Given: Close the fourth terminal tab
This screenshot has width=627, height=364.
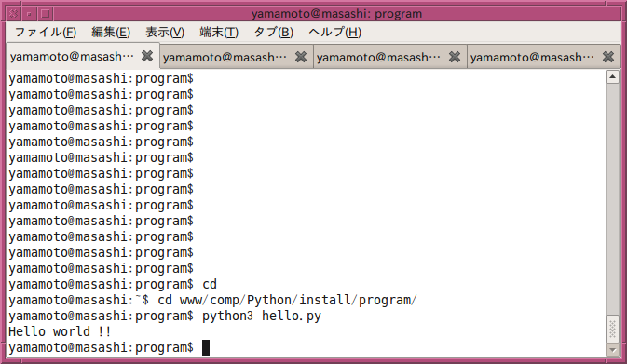Looking at the screenshot, I should (607, 57).
